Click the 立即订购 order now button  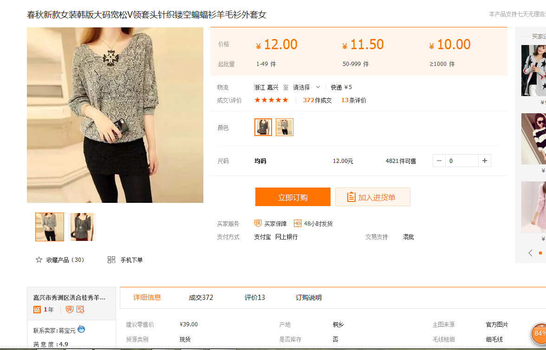(293, 197)
